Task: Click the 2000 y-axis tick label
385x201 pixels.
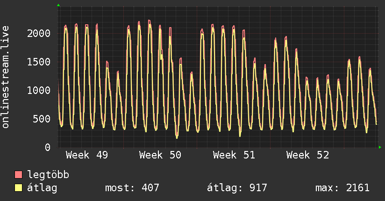Action: [x=38, y=33]
